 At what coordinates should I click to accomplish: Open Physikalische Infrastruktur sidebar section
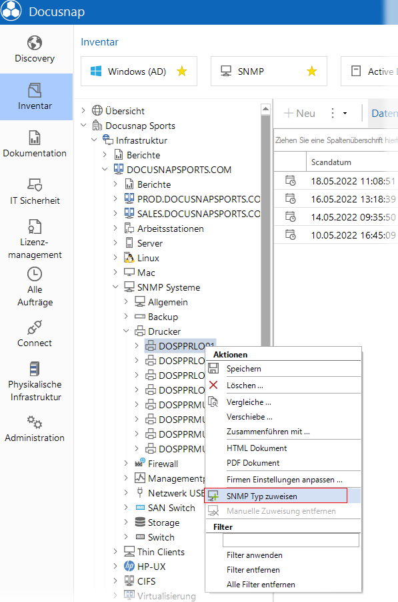[35, 382]
